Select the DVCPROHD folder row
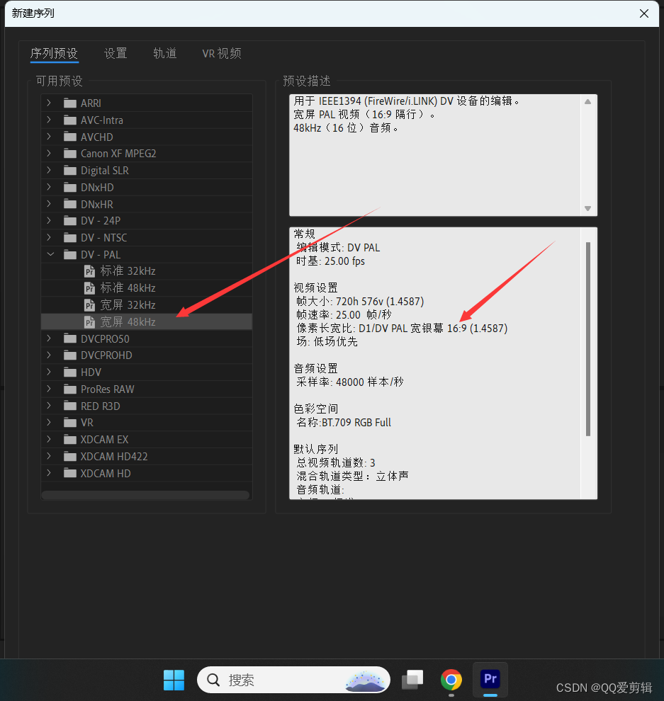This screenshot has height=701, width=664. [x=147, y=355]
